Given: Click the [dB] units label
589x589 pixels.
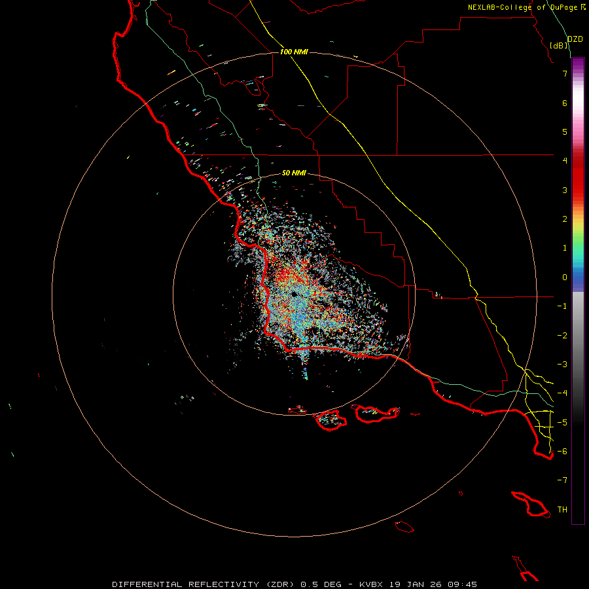Looking at the screenshot, I should (x=559, y=45).
